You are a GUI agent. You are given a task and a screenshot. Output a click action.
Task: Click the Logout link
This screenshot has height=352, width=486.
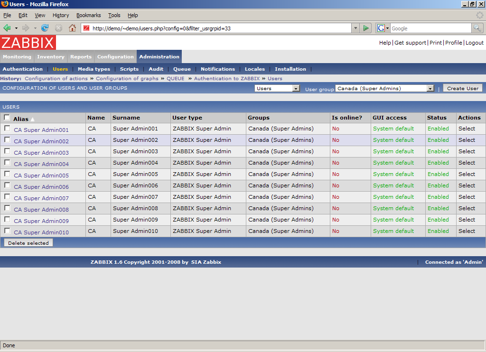(475, 43)
